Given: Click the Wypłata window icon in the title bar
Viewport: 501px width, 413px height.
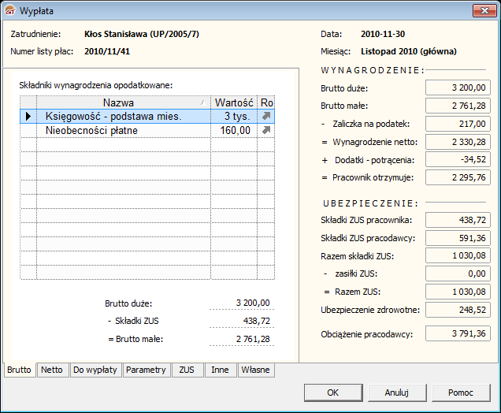Looking at the screenshot, I should tap(10, 10).
